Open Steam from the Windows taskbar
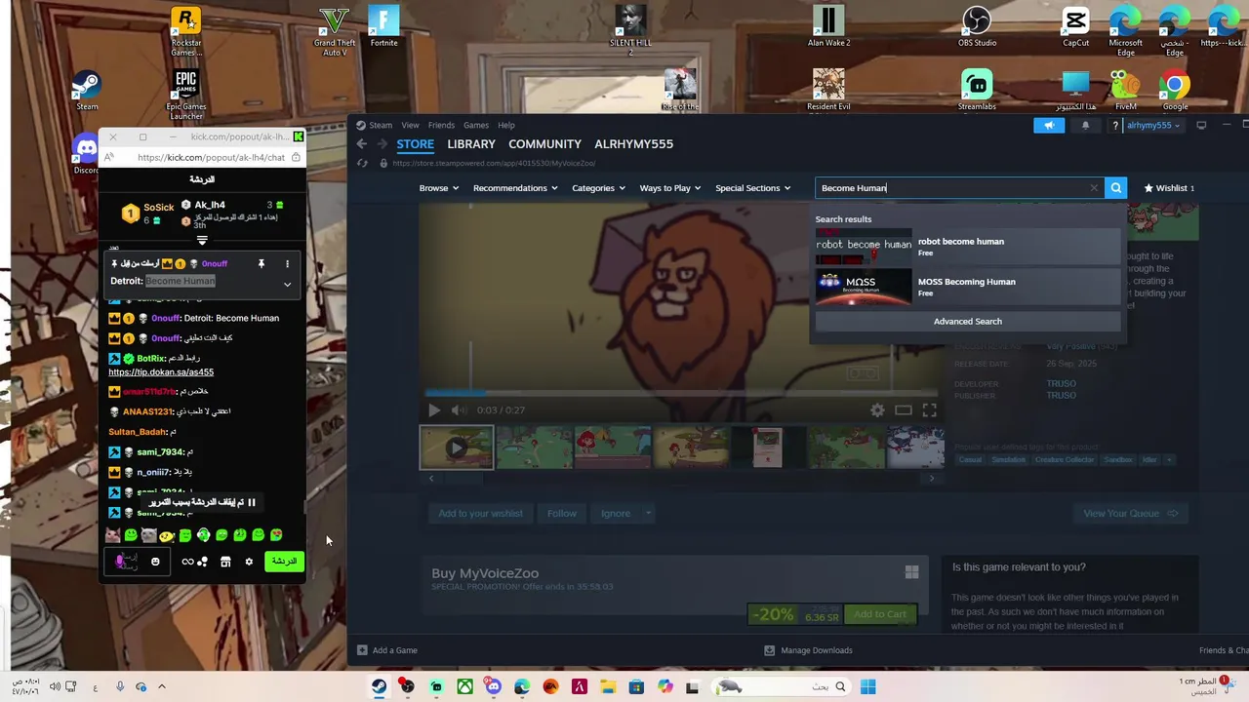This screenshot has height=702, width=1249. tap(379, 687)
